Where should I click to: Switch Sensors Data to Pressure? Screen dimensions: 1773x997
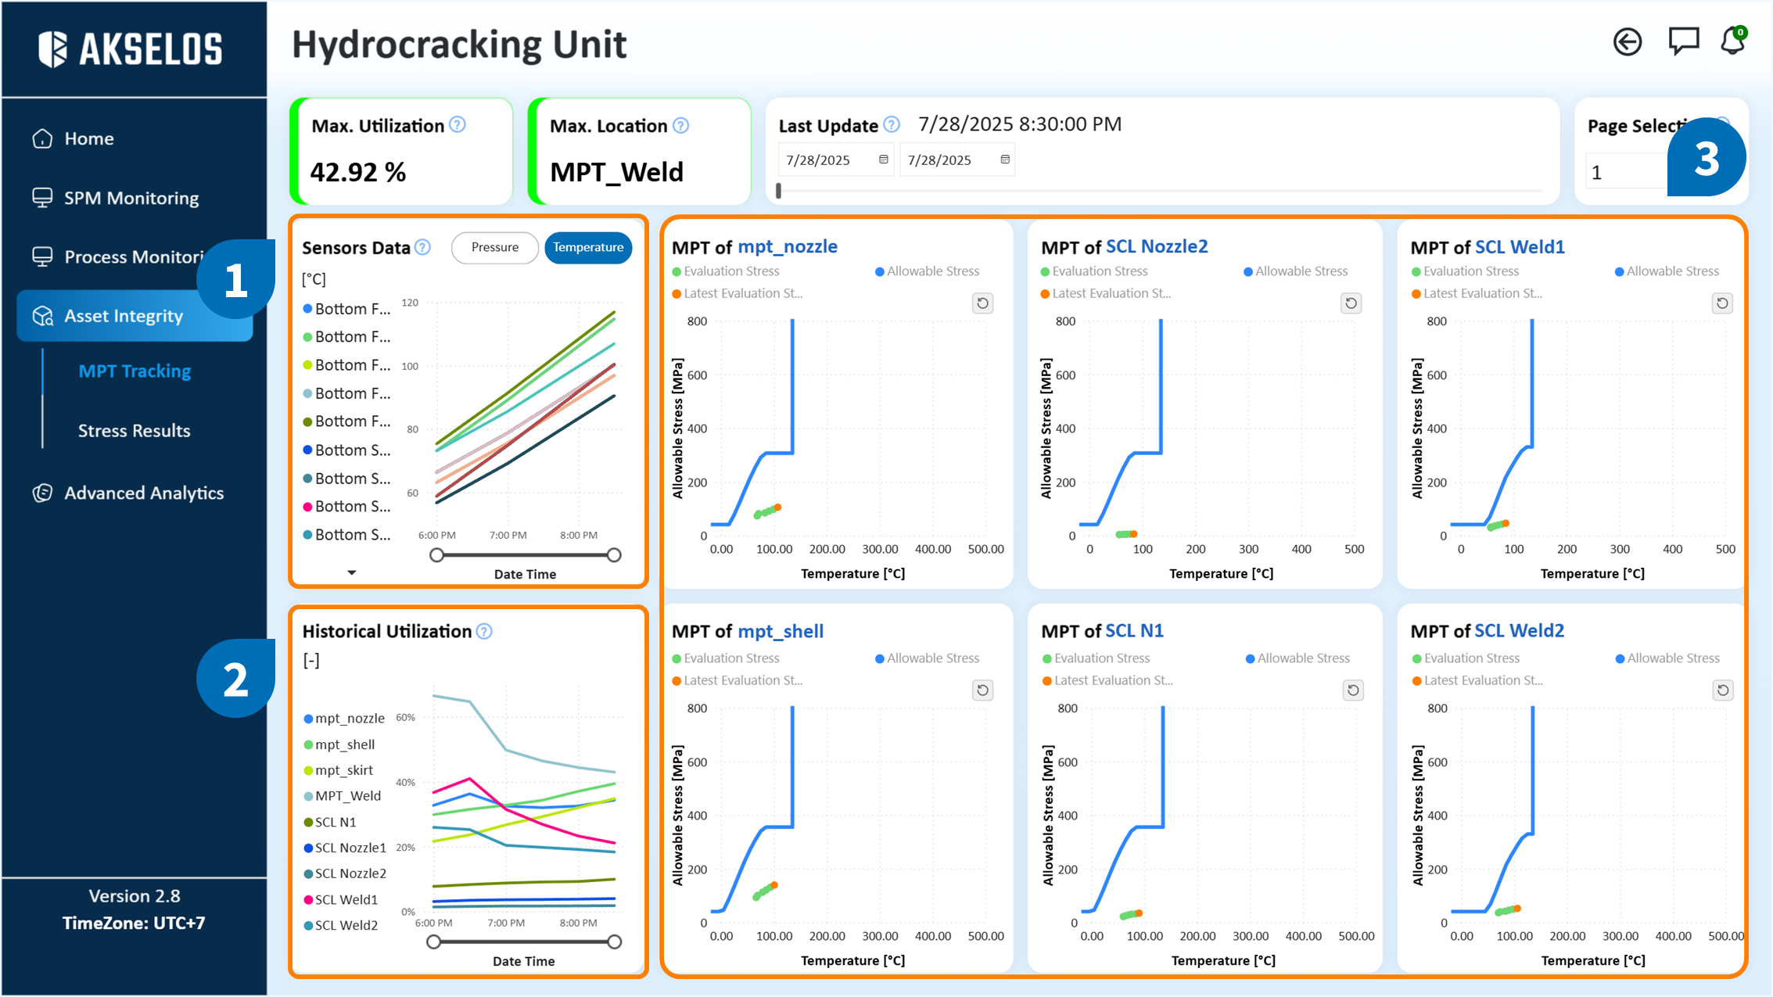tap(494, 248)
